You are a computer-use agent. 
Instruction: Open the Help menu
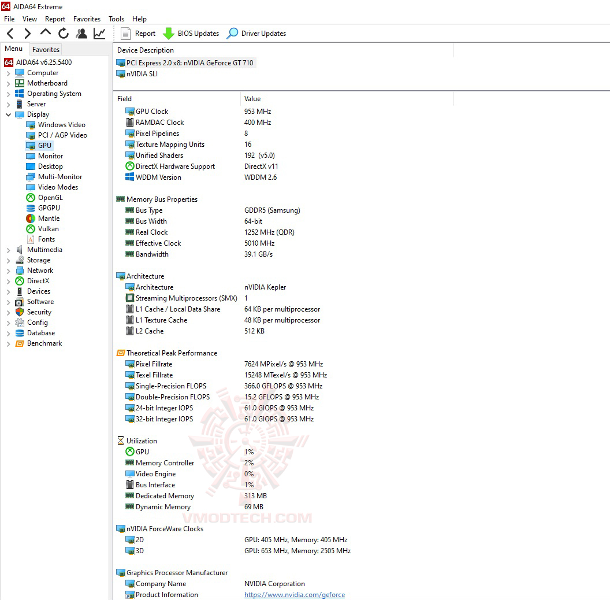[x=139, y=18]
